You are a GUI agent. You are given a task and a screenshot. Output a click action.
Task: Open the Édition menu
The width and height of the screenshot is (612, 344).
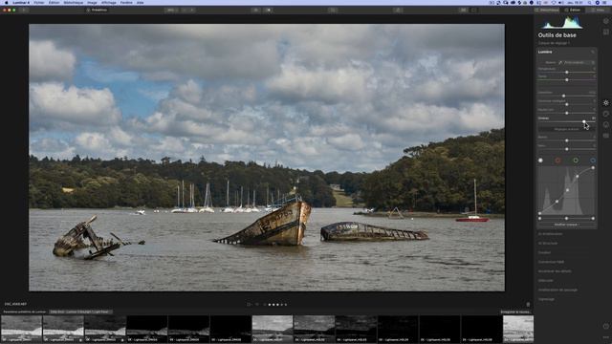(54, 2)
